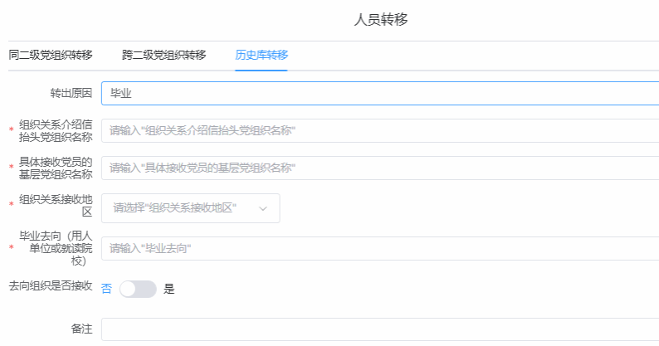Image resolution: width=659 pixels, height=346 pixels.
Task: Click the chevron arrow in 组织关系接收地区 select
Action: (263, 208)
